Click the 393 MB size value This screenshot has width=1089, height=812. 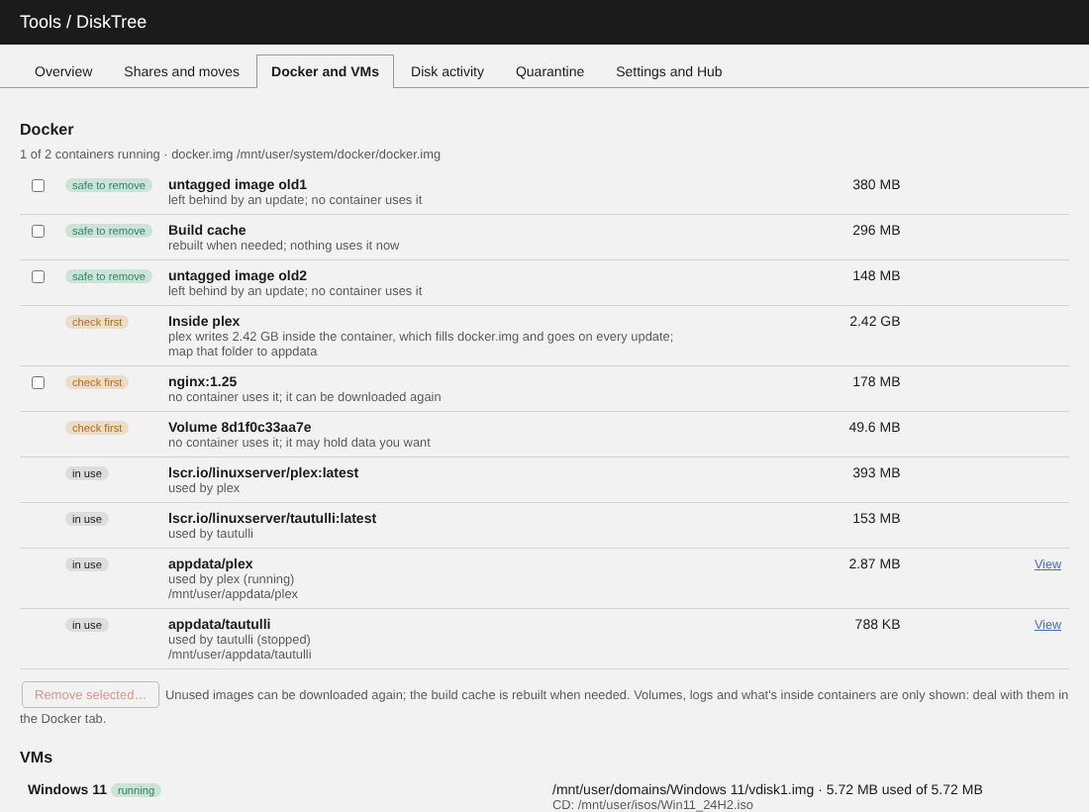click(x=876, y=472)
